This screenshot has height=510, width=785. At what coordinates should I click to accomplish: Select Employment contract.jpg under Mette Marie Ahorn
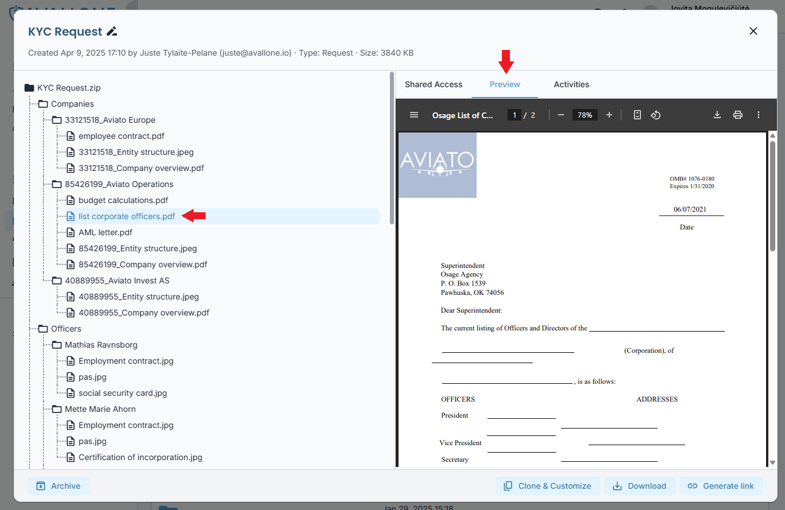(126, 425)
